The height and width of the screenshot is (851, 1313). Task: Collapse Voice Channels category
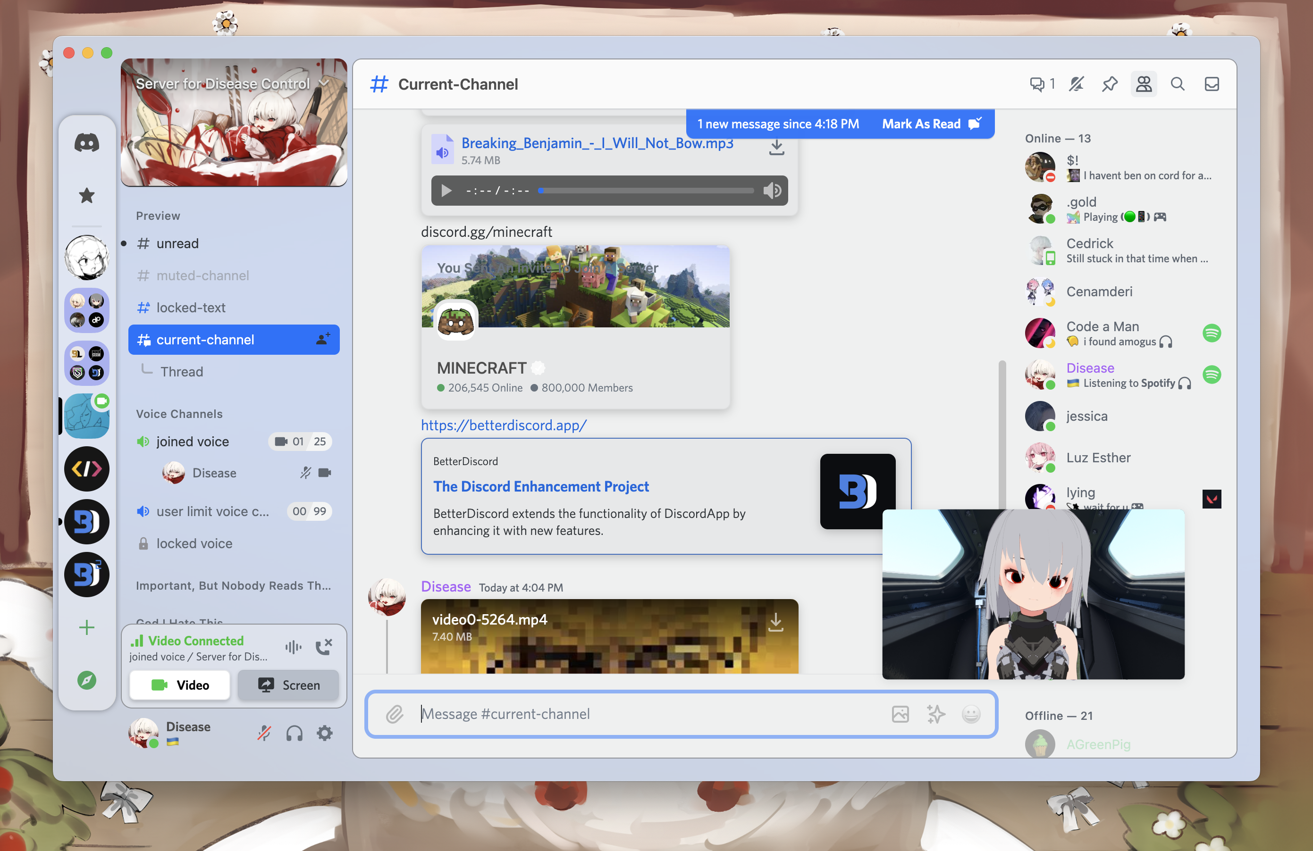pyautogui.click(x=179, y=414)
